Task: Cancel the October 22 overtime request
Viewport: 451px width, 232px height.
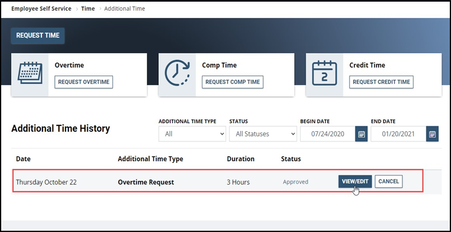Action: (388, 181)
